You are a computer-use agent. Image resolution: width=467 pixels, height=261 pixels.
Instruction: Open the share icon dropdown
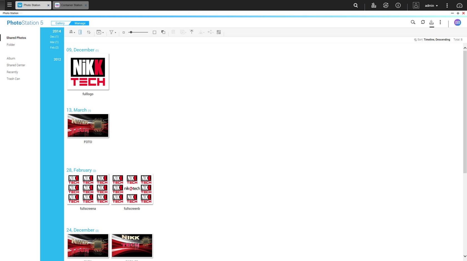pyautogui.click(x=210, y=32)
